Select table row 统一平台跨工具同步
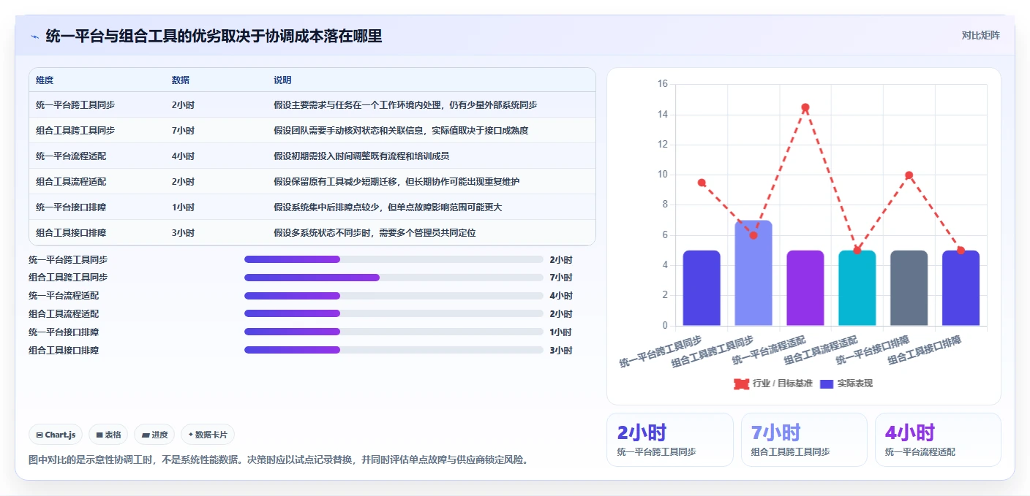This screenshot has height=496, width=1030. click(312, 105)
